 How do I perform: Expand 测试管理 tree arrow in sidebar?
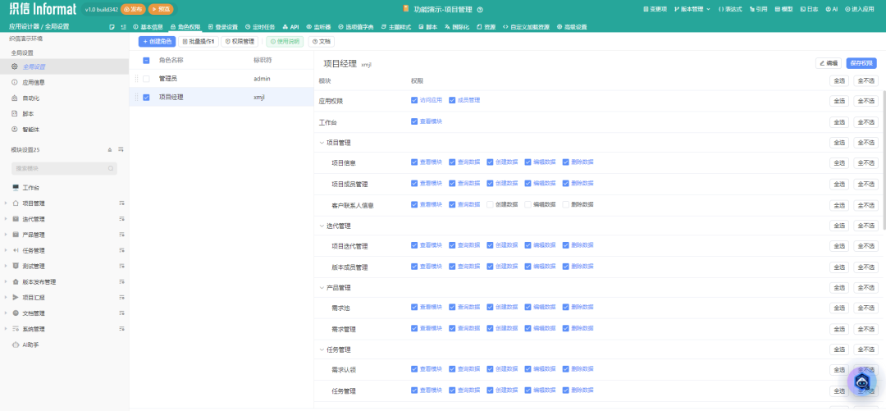[6, 267]
